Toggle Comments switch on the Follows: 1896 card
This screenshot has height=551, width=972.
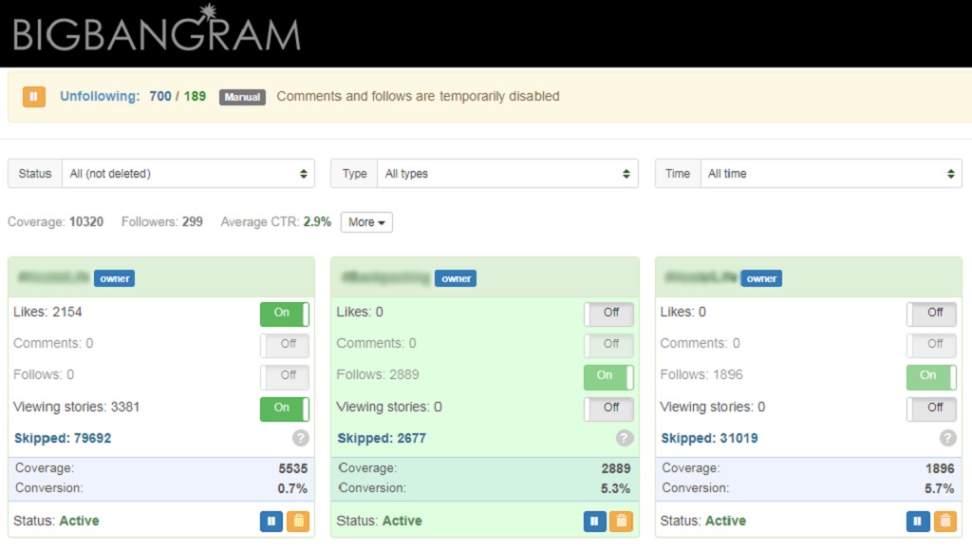[932, 344]
